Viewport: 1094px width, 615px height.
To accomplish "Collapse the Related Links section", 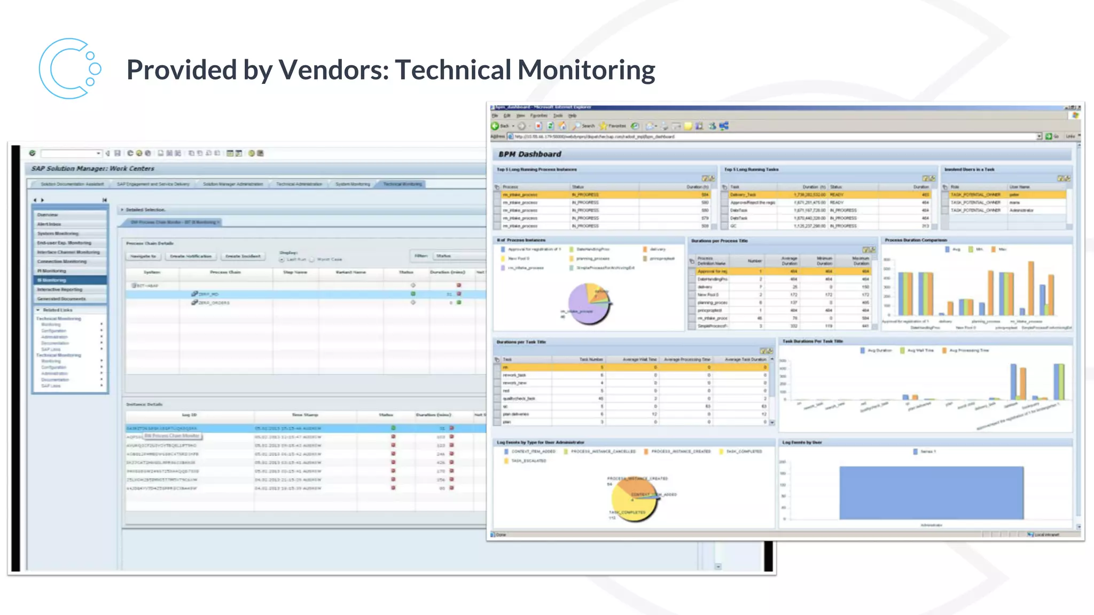I will pos(38,310).
